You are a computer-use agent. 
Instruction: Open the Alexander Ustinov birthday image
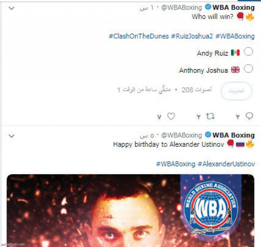(x=130, y=211)
